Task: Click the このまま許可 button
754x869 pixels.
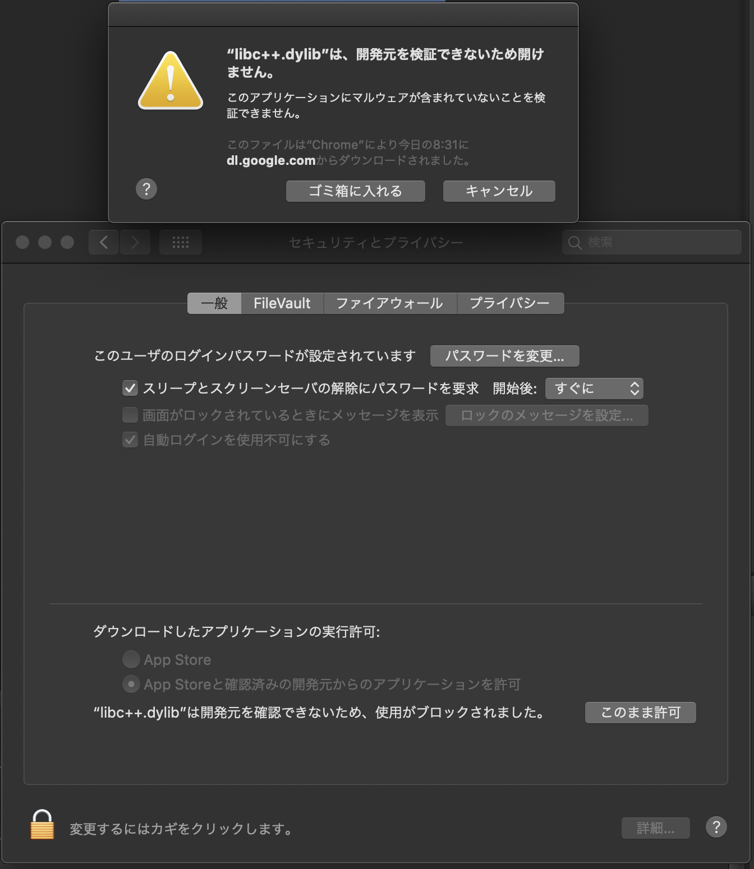Action: pos(641,713)
